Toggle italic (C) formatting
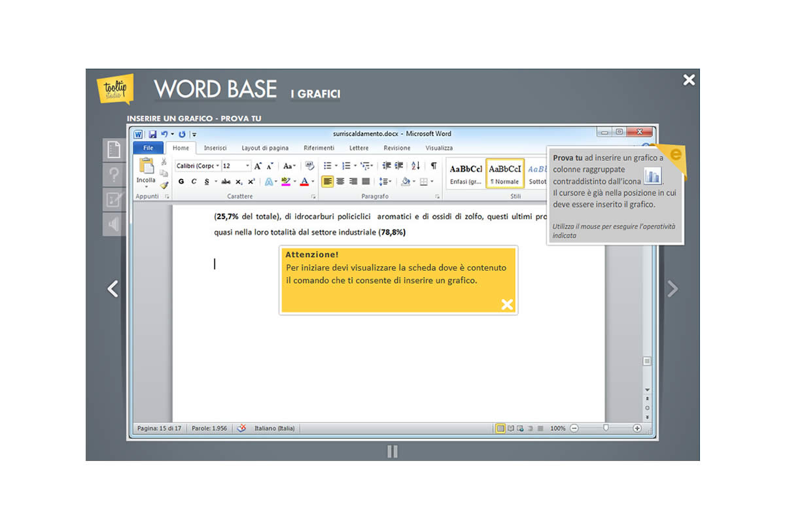Viewport: 785px width, 529px height. 194,182
